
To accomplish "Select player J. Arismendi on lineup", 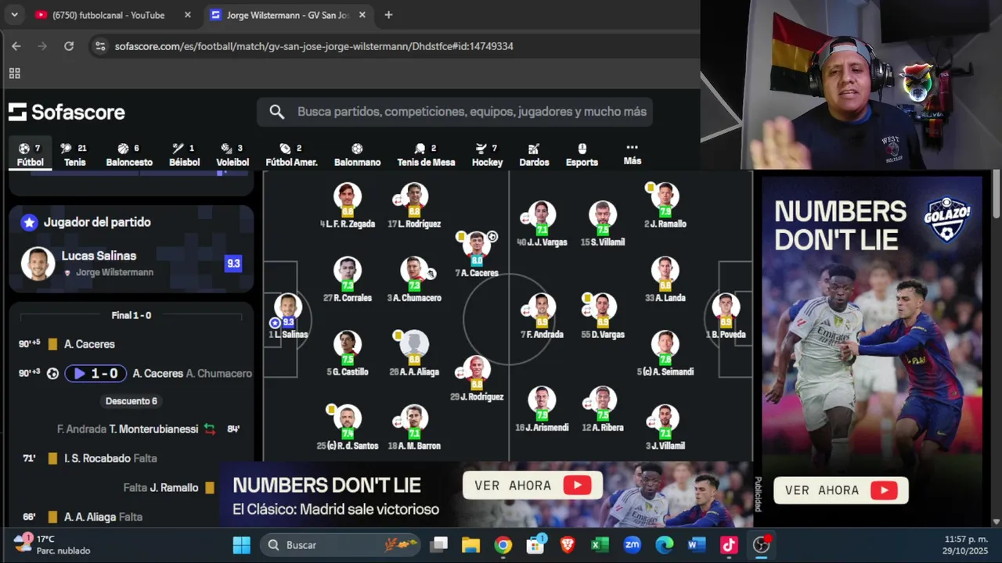I will pyautogui.click(x=542, y=409).
